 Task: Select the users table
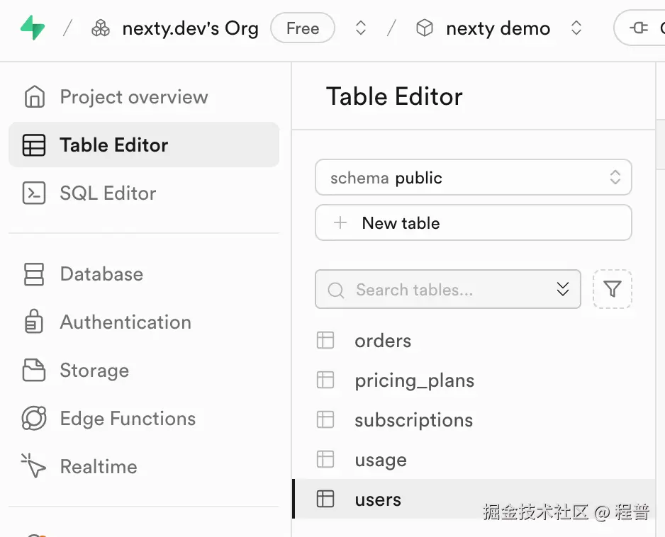point(377,499)
